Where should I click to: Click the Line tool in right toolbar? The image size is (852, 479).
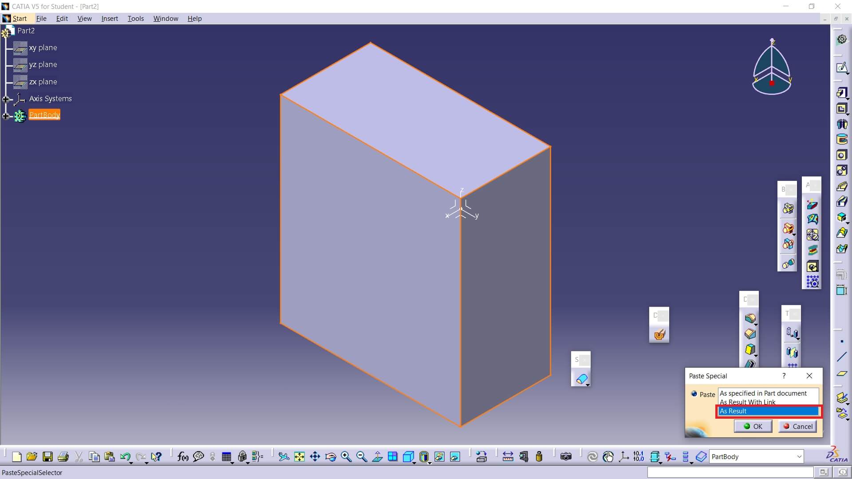(x=842, y=357)
